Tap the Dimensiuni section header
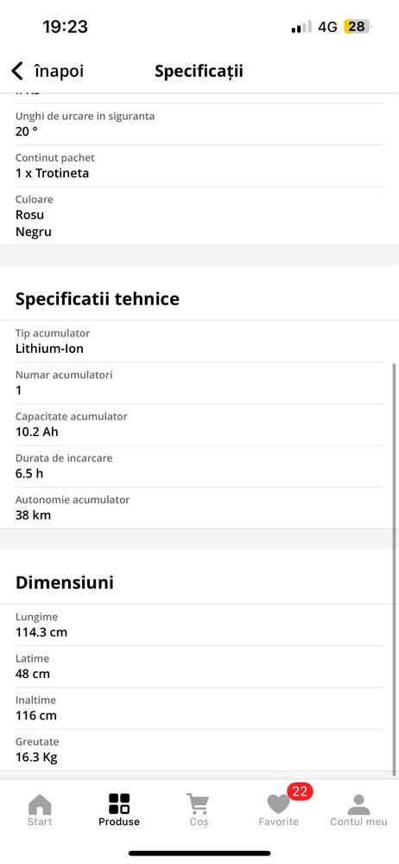This screenshot has height=864, width=399. (x=65, y=582)
